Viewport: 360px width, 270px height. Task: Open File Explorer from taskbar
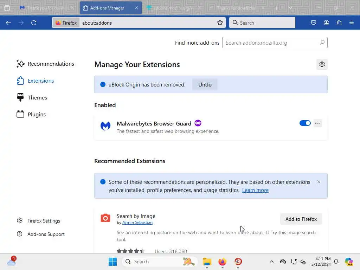click(x=207, y=262)
